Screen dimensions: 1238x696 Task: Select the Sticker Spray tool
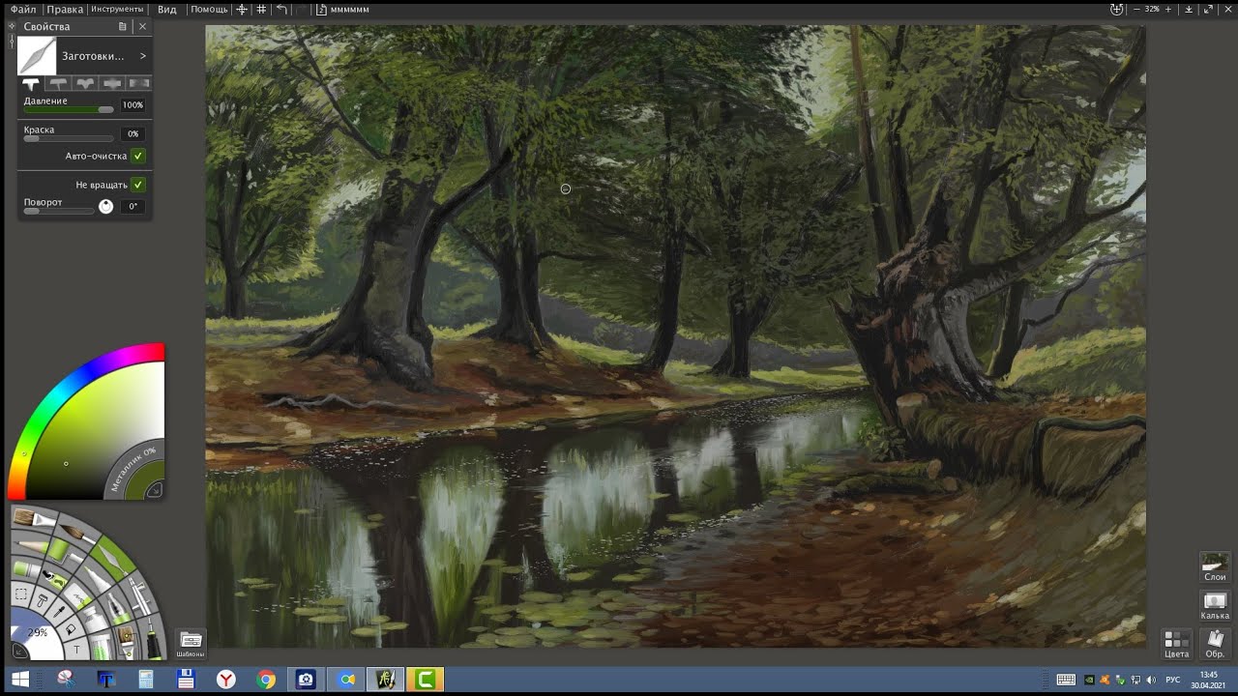click(55, 579)
